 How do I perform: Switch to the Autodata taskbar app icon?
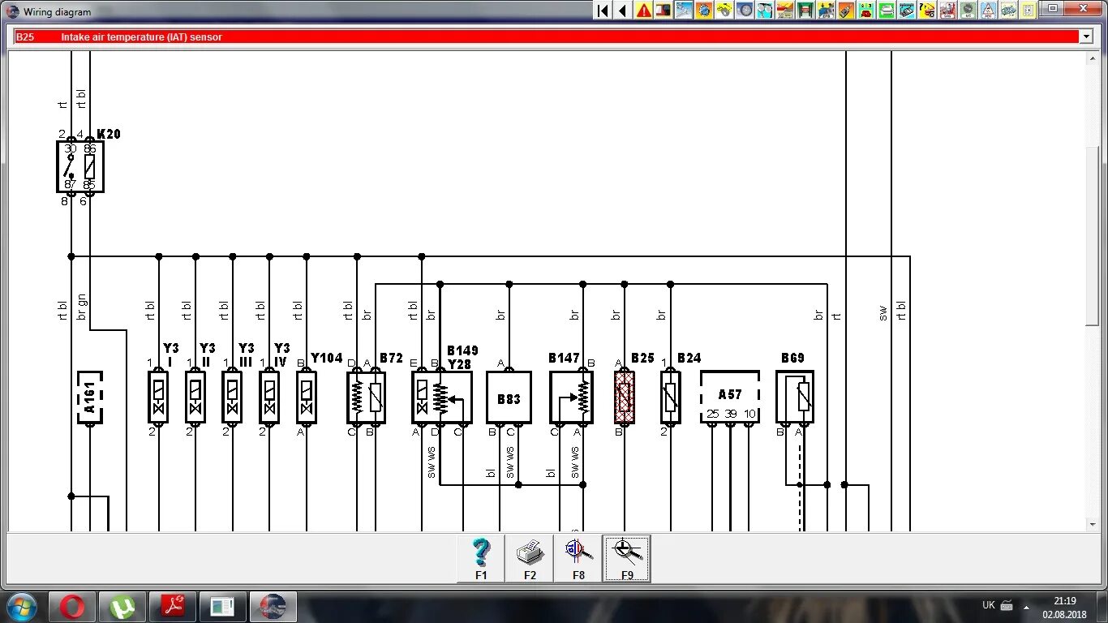click(x=273, y=606)
